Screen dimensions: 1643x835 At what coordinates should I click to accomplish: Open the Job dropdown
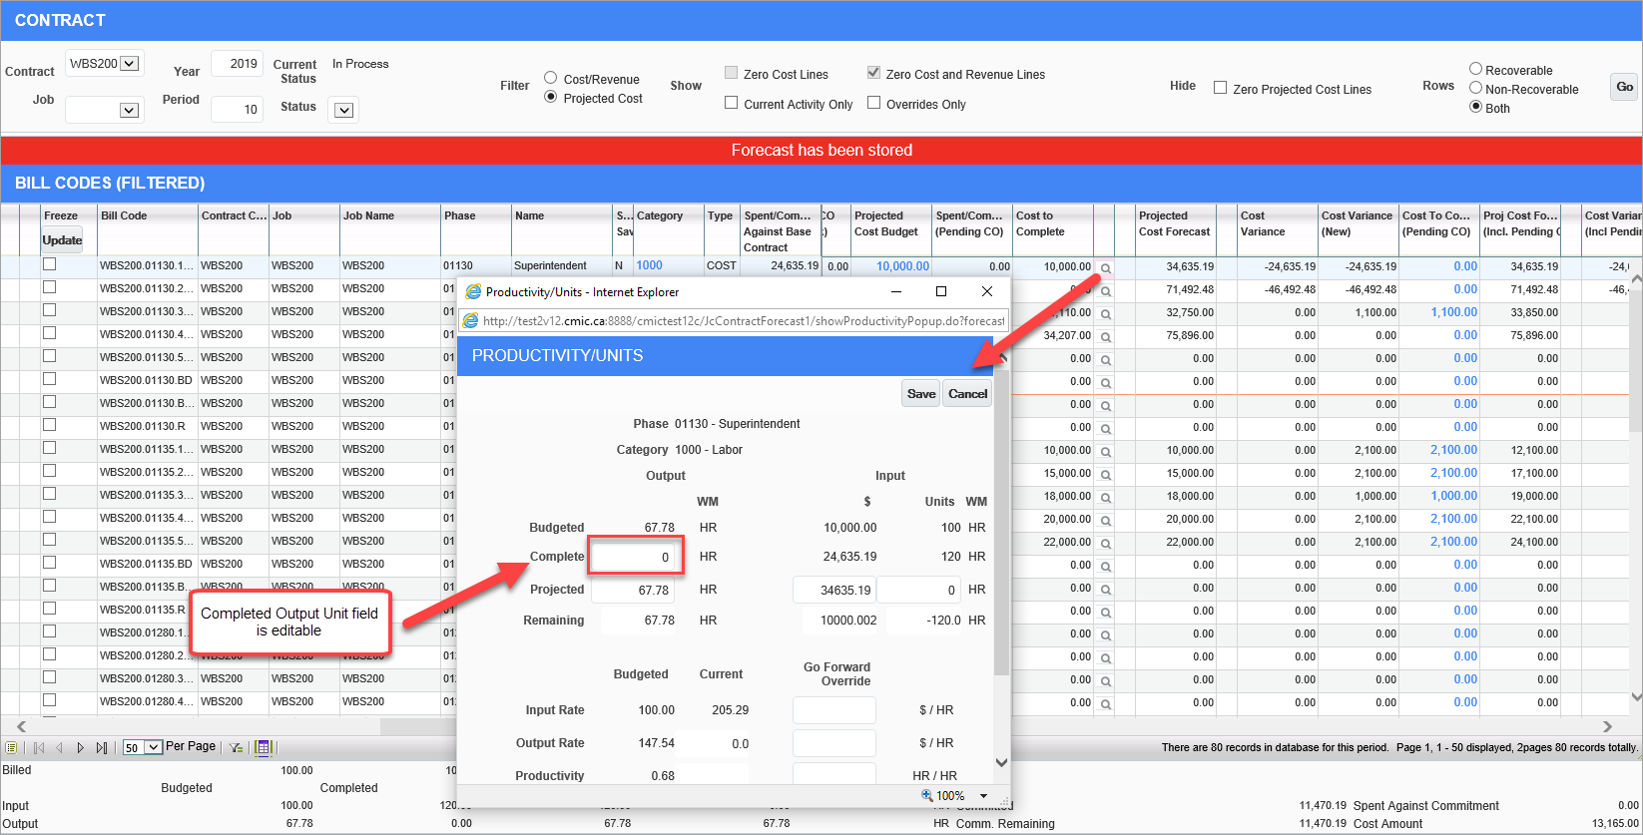coord(105,110)
